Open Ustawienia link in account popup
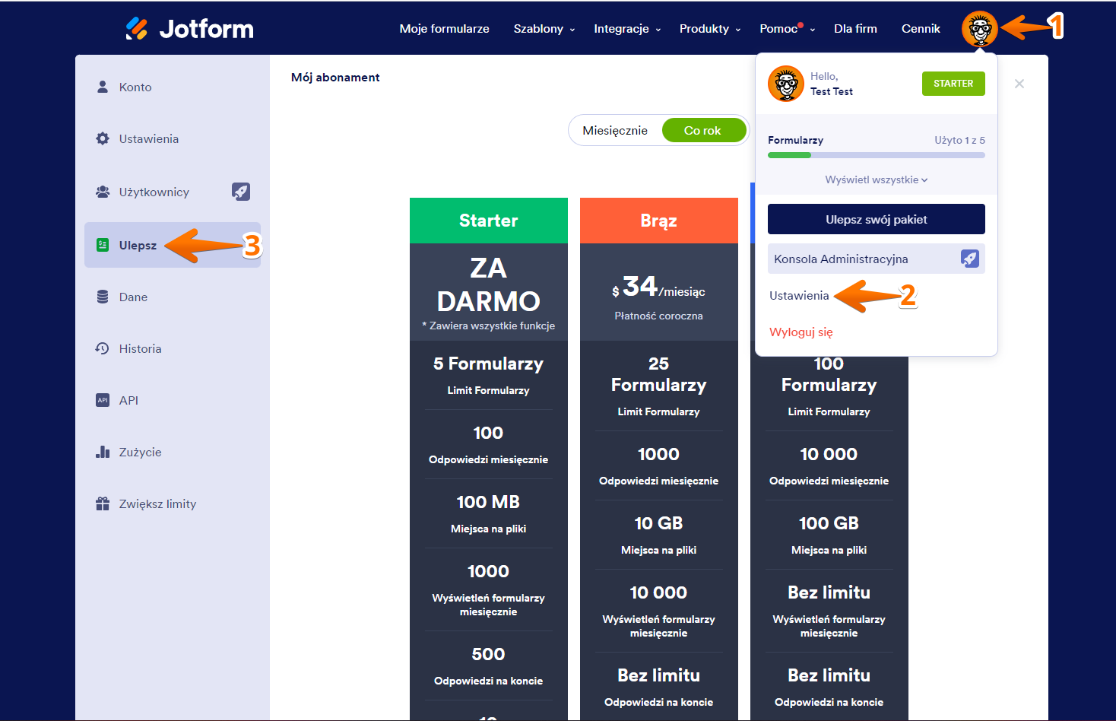 [x=799, y=296]
